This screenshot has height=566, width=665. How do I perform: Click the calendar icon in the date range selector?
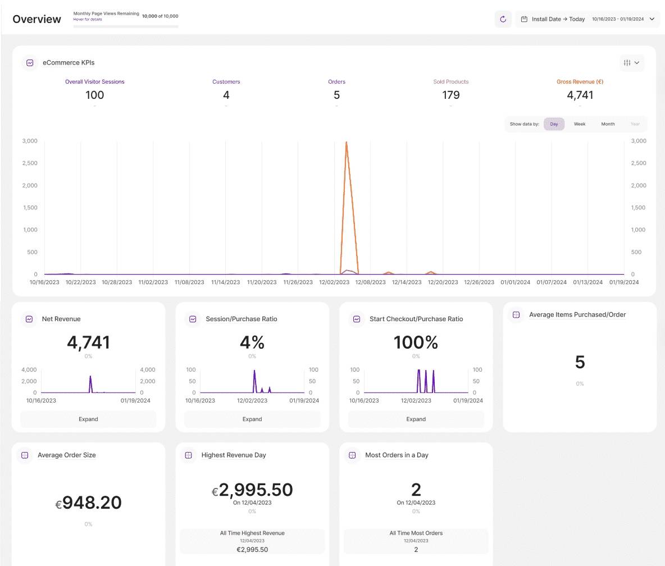click(x=525, y=19)
